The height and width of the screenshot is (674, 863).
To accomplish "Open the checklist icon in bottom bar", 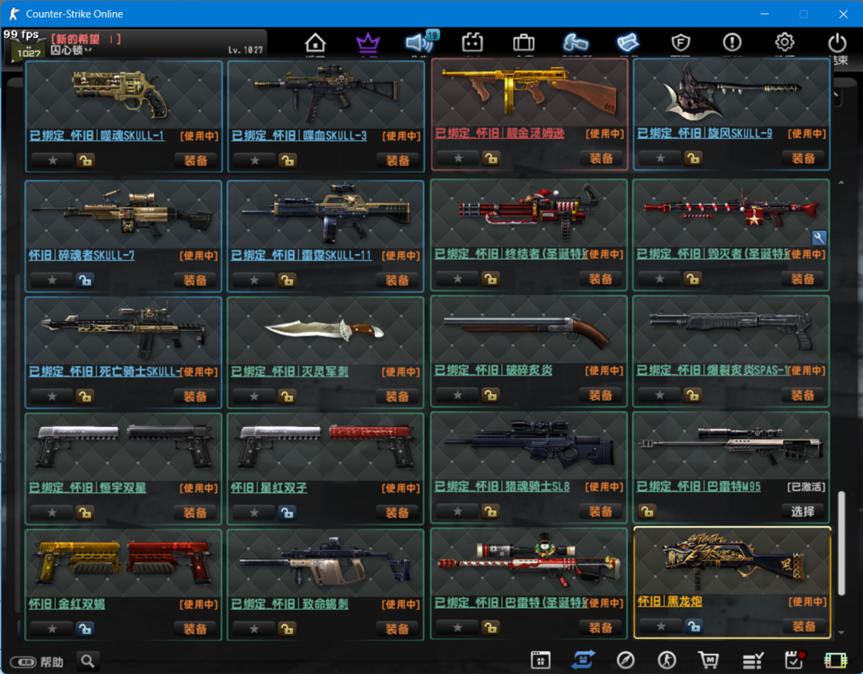I will coord(753,660).
